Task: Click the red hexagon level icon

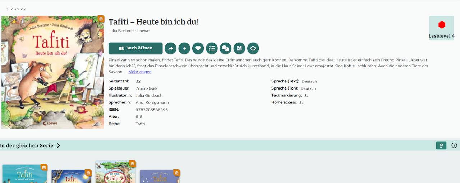Action: point(442,25)
